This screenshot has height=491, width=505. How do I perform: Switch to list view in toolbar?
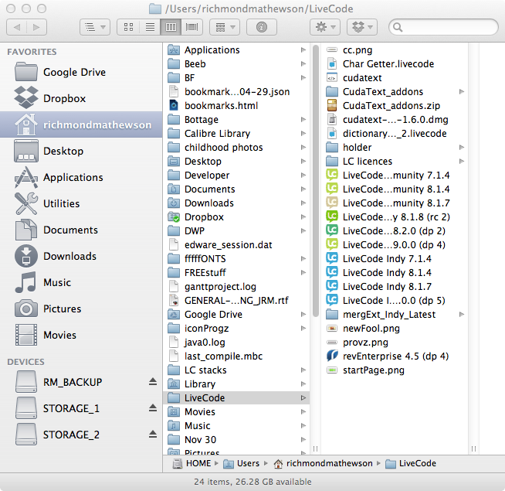click(150, 27)
